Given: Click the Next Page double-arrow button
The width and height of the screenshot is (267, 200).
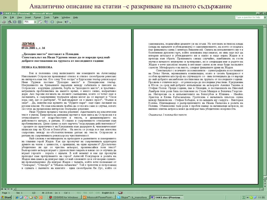Looking at the screenshot, I should (x=265, y=186).
